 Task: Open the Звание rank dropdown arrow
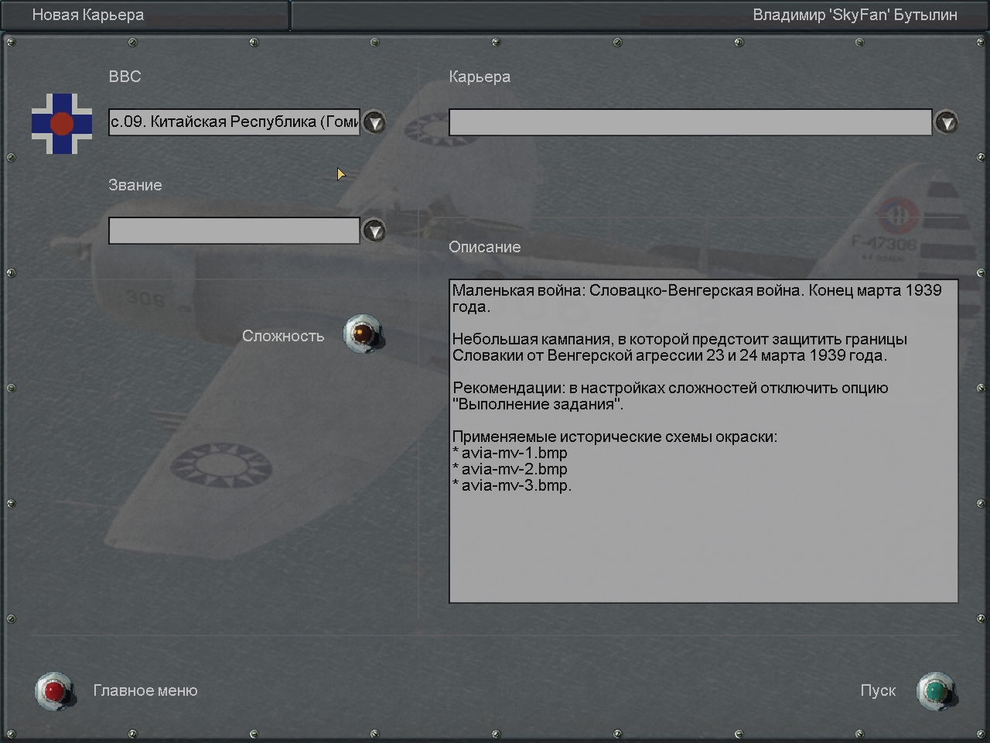[374, 231]
